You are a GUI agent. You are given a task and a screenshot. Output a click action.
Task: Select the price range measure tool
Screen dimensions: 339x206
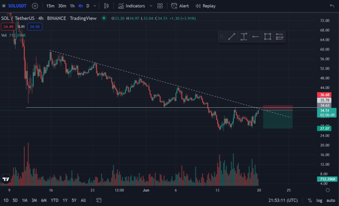pyautogui.click(x=244, y=36)
